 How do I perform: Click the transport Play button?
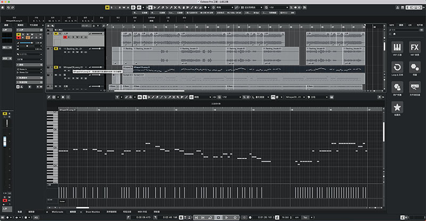coord(226,217)
